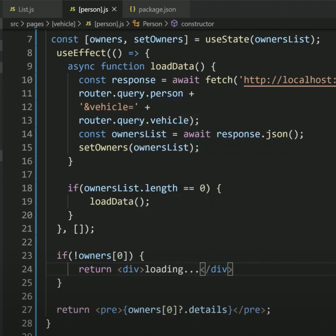Viewport: 336px width, 336px height.
Task: Follow the http://localhost URL link
Action: pyautogui.click(x=290, y=80)
